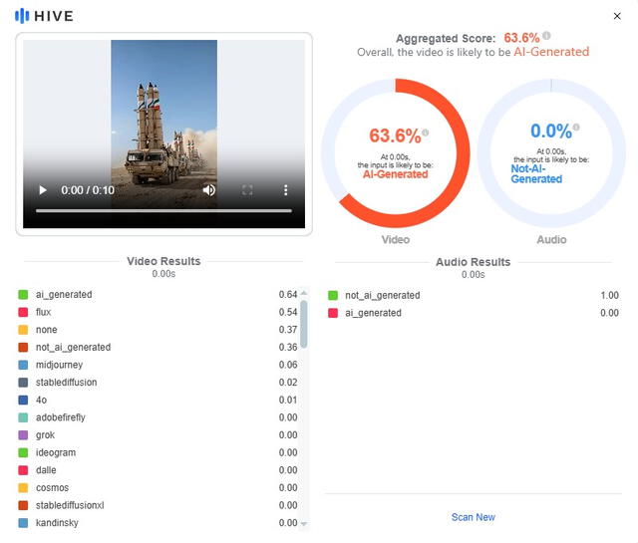This screenshot has width=638, height=543.
Task: Click green swatch beside audio not_ai_generated
Action: (333, 295)
